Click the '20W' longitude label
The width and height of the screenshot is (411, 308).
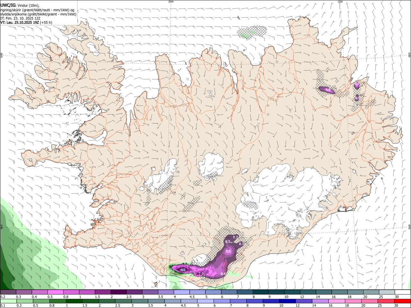[171, 2]
